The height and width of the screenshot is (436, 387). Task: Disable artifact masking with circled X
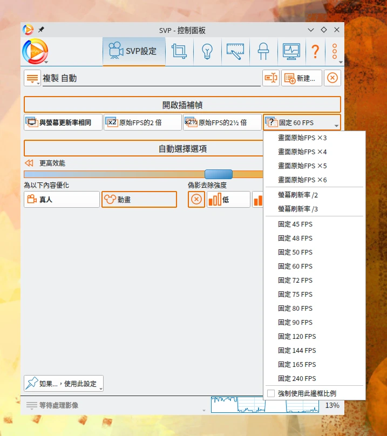coord(196,199)
